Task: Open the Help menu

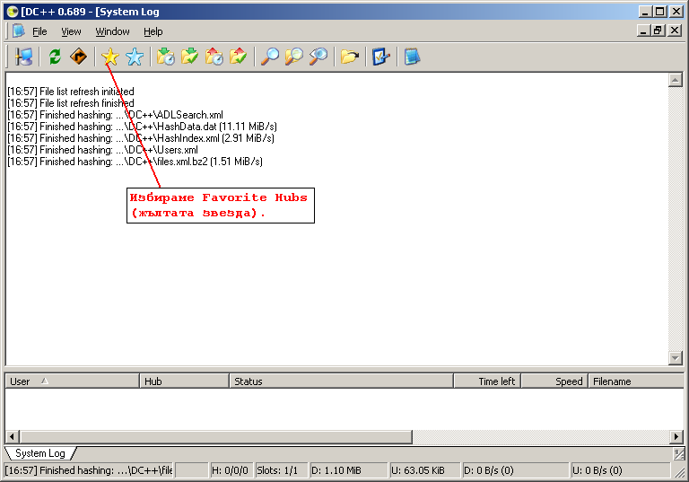Action: pos(153,31)
